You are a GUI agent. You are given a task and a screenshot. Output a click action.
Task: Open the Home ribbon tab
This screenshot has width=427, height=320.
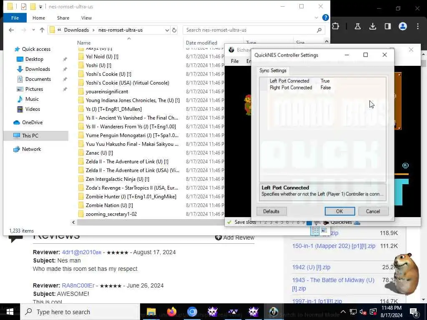(x=39, y=17)
